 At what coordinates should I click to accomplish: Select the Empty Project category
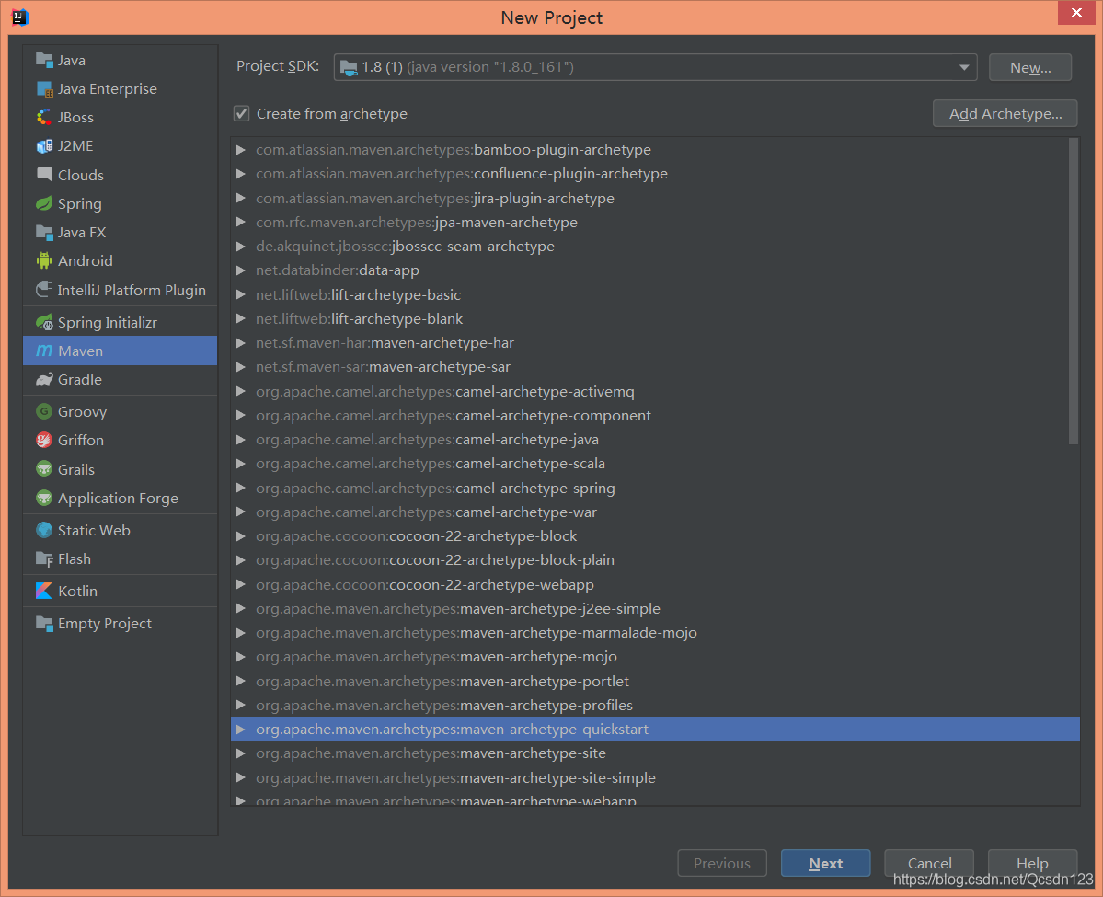(x=121, y=624)
